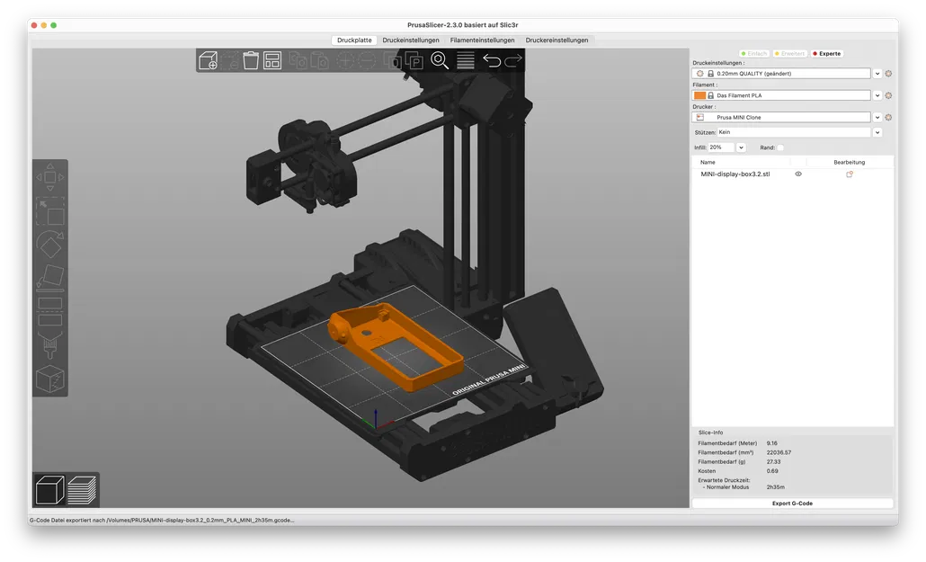Select MINI-display-box3.2.stl in object list
Viewport: 926px width, 562px height.
[x=735, y=174]
